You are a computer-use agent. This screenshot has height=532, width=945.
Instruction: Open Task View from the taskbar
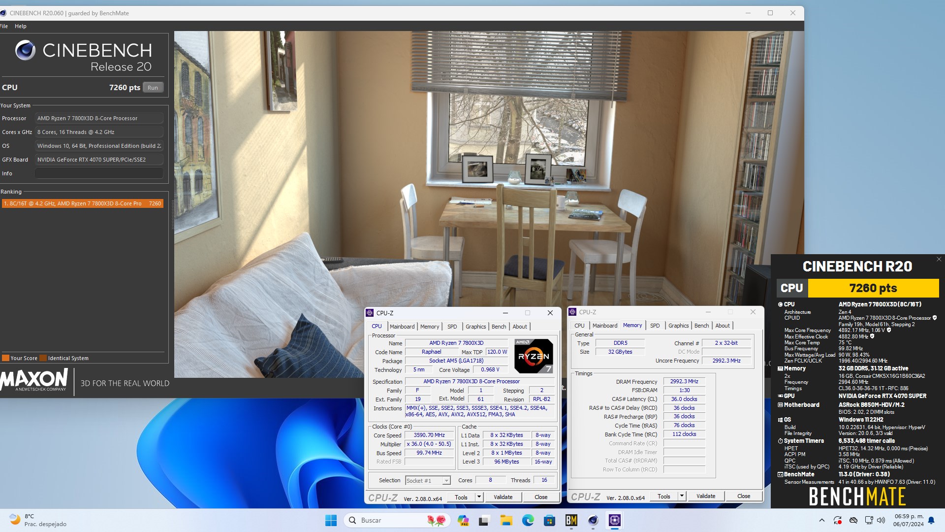tap(484, 520)
